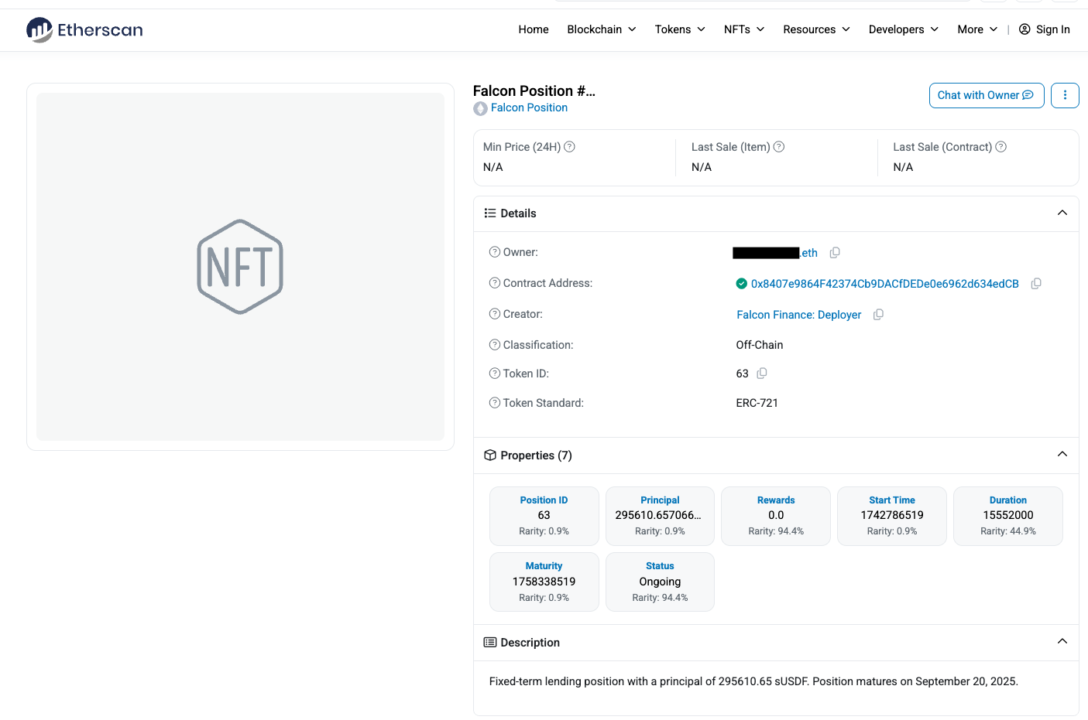This screenshot has height=720, width=1088.
Task: Click the help icon beside Classification
Action: coord(494,345)
